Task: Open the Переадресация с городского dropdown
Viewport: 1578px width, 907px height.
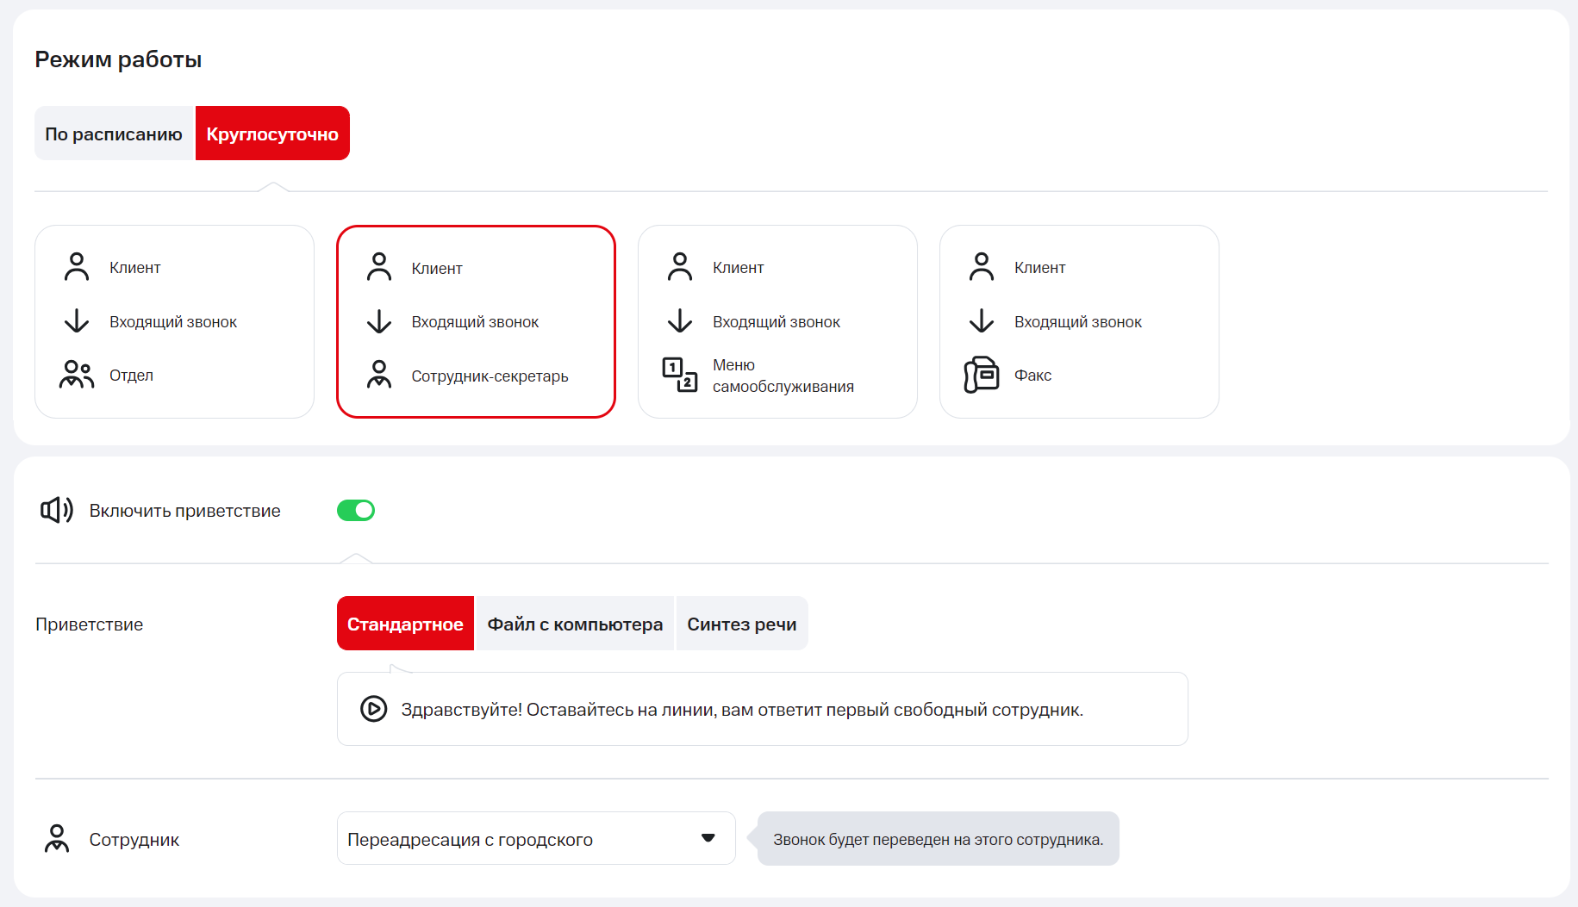Action: click(x=535, y=838)
